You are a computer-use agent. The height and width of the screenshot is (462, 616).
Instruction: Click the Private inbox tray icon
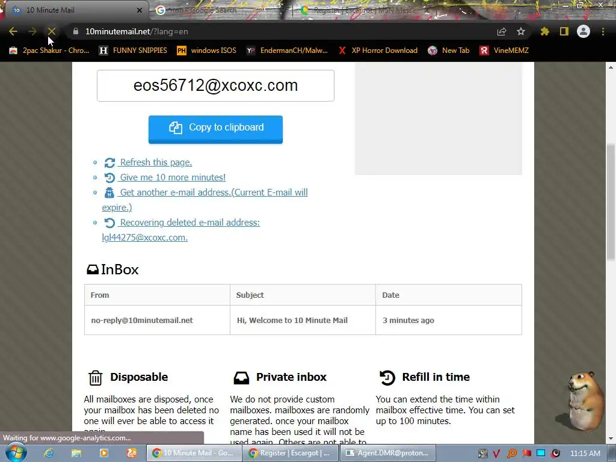pyautogui.click(x=241, y=378)
